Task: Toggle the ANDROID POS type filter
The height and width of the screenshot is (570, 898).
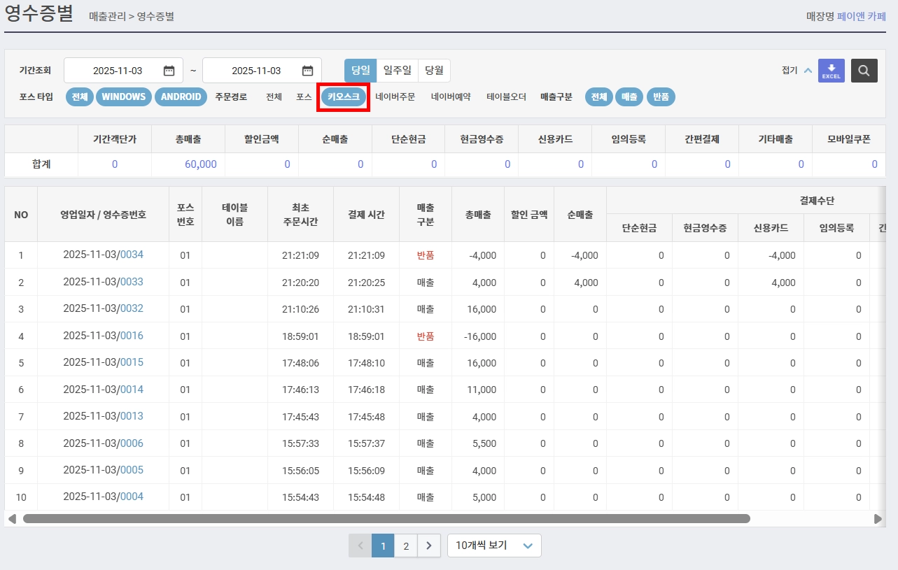Action: point(181,97)
